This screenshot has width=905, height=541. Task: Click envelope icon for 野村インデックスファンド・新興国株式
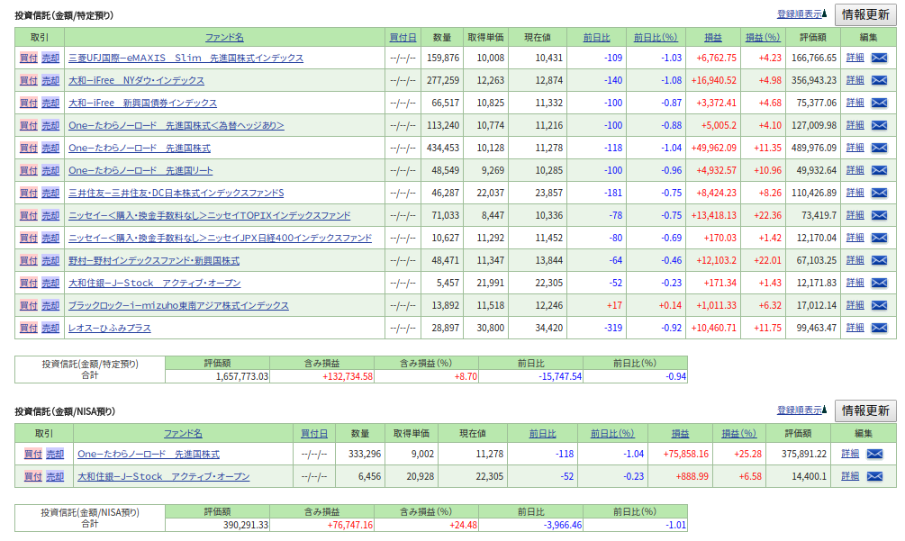click(x=879, y=260)
